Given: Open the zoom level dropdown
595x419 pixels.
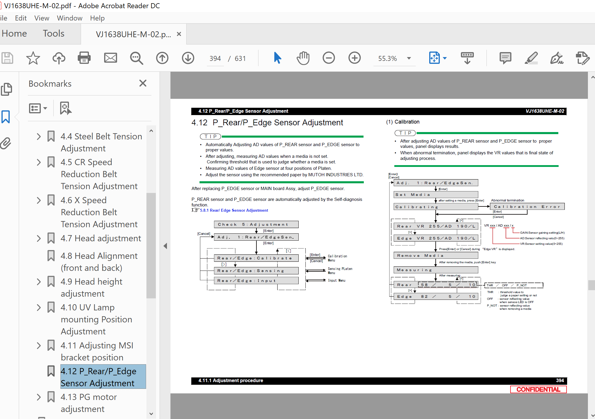Looking at the screenshot, I should [x=409, y=58].
